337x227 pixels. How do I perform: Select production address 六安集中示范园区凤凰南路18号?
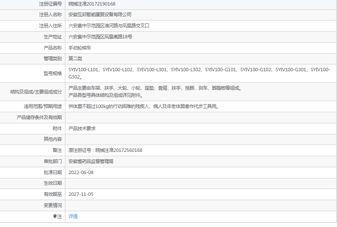(100, 37)
